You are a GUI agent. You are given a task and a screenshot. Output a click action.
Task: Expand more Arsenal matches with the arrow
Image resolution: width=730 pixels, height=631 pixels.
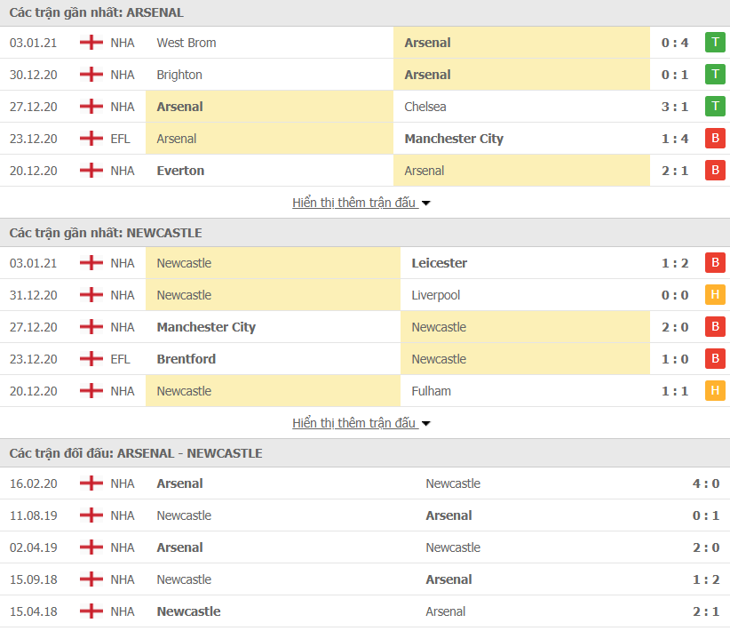tap(426, 204)
